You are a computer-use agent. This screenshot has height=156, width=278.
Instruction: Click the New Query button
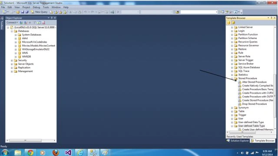point(40,12)
